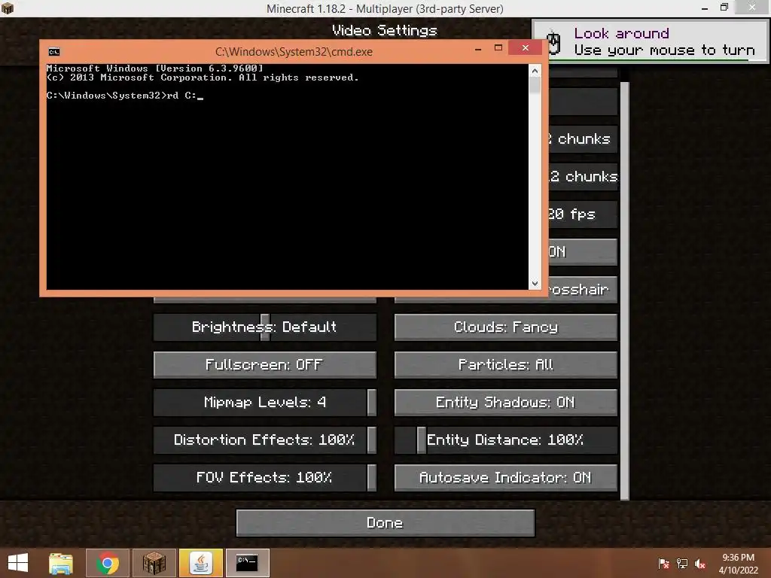Toggle the Fullscreen: OFF button
This screenshot has width=771, height=578.
coord(264,365)
